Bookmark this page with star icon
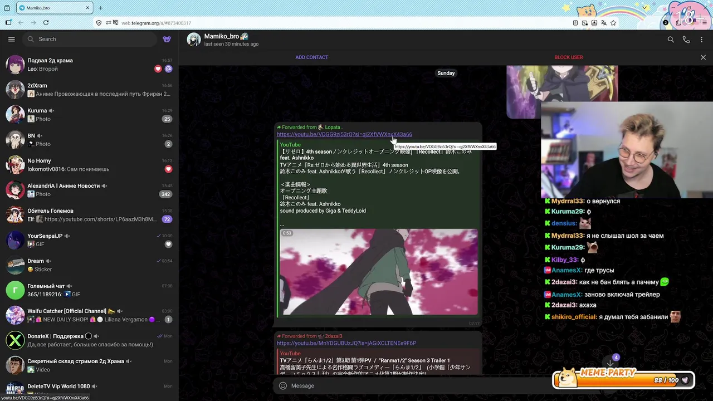Screen dimensions: 713x401 pyautogui.click(x=613, y=23)
